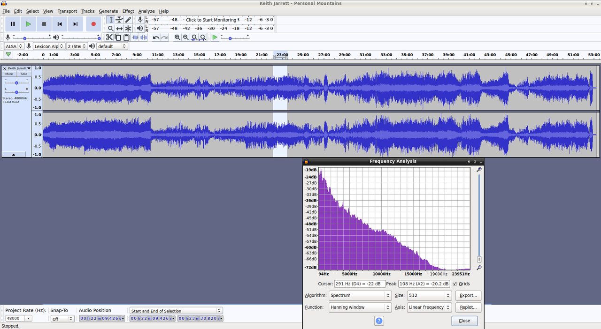Open the File menu
601x329 pixels.
pos(6,11)
